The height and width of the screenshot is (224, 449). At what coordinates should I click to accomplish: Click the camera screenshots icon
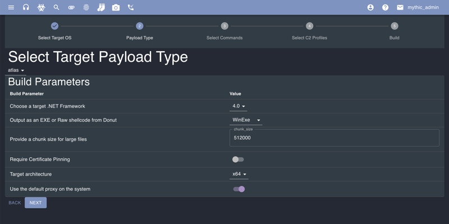click(x=116, y=8)
